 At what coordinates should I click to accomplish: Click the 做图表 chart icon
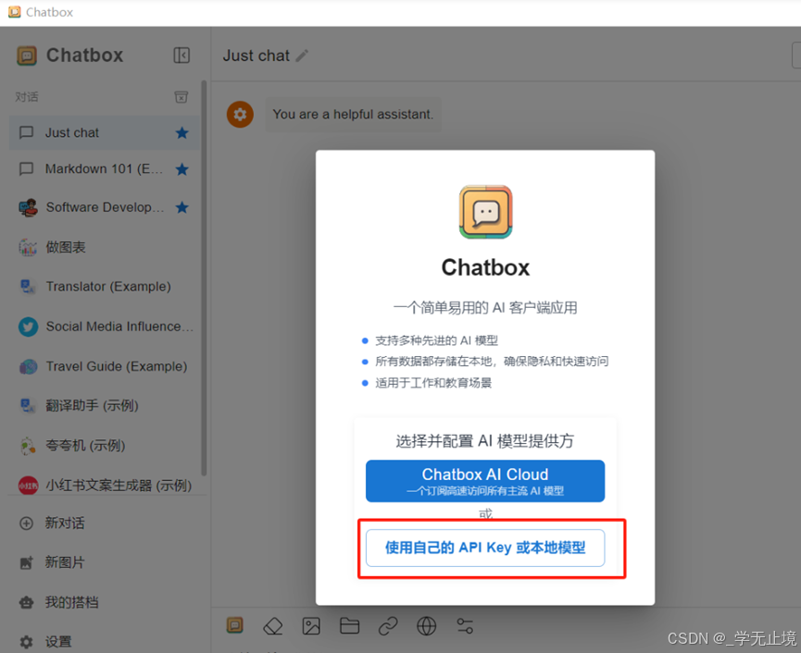[28, 248]
